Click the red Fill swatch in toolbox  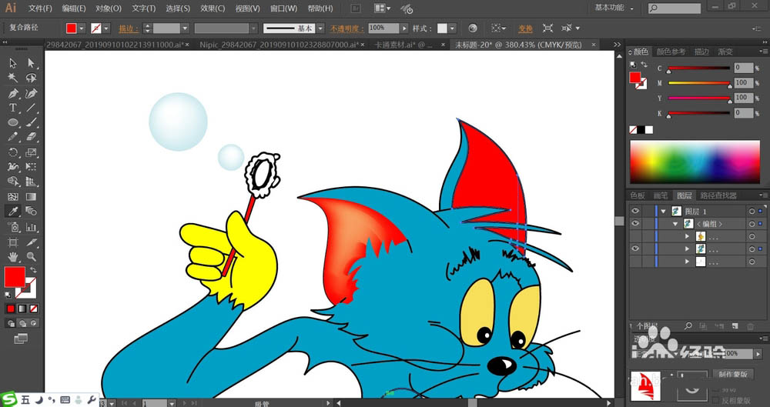click(x=14, y=277)
